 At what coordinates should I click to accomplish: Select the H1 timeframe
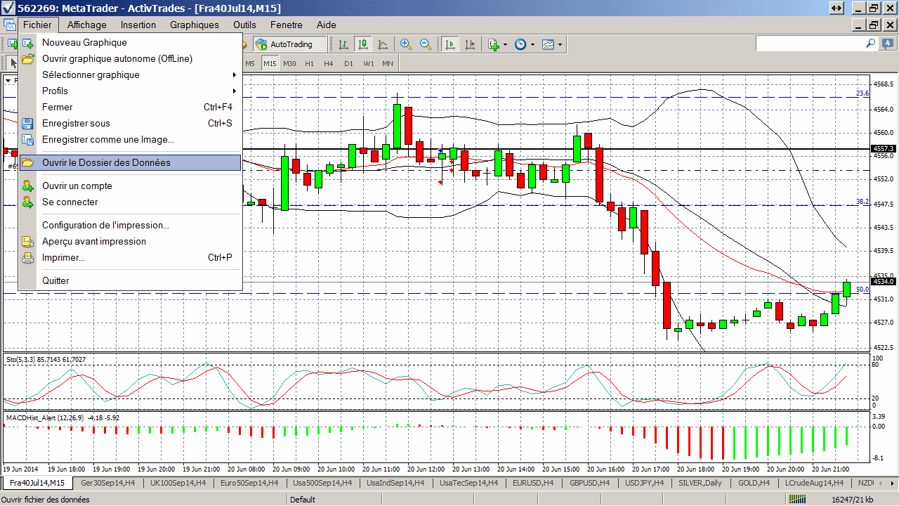click(309, 63)
